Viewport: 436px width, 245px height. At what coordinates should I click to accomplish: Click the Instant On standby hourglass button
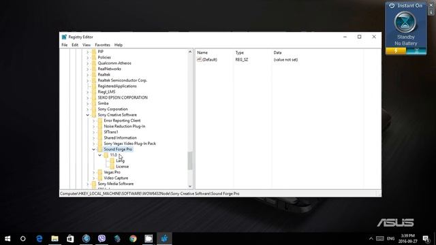[x=405, y=22]
